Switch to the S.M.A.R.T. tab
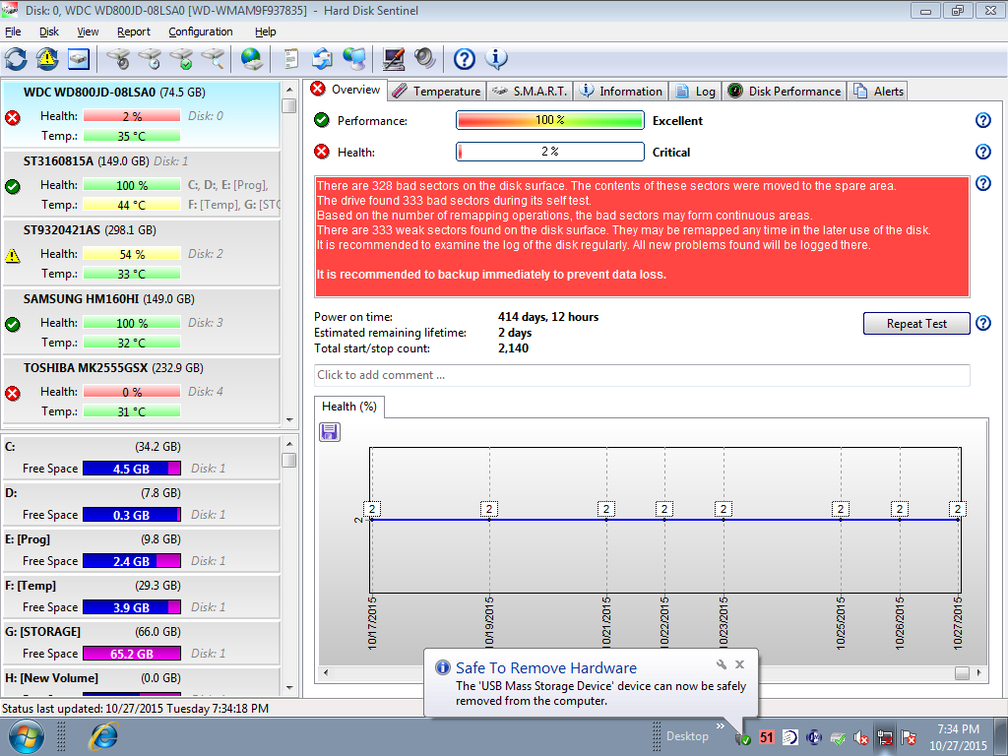The height and width of the screenshot is (756, 1008). [x=529, y=92]
